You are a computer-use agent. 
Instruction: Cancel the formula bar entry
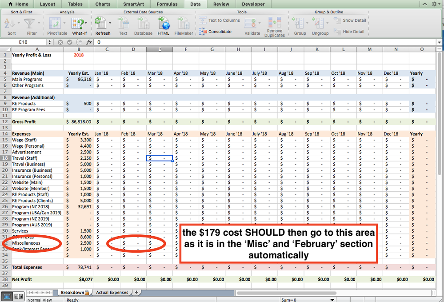[60, 42]
